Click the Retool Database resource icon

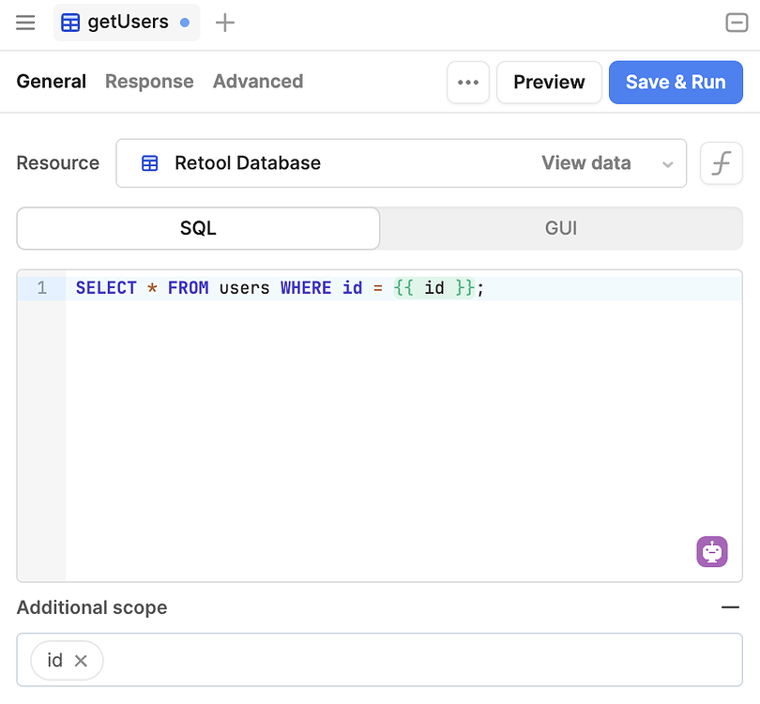[x=149, y=162]
